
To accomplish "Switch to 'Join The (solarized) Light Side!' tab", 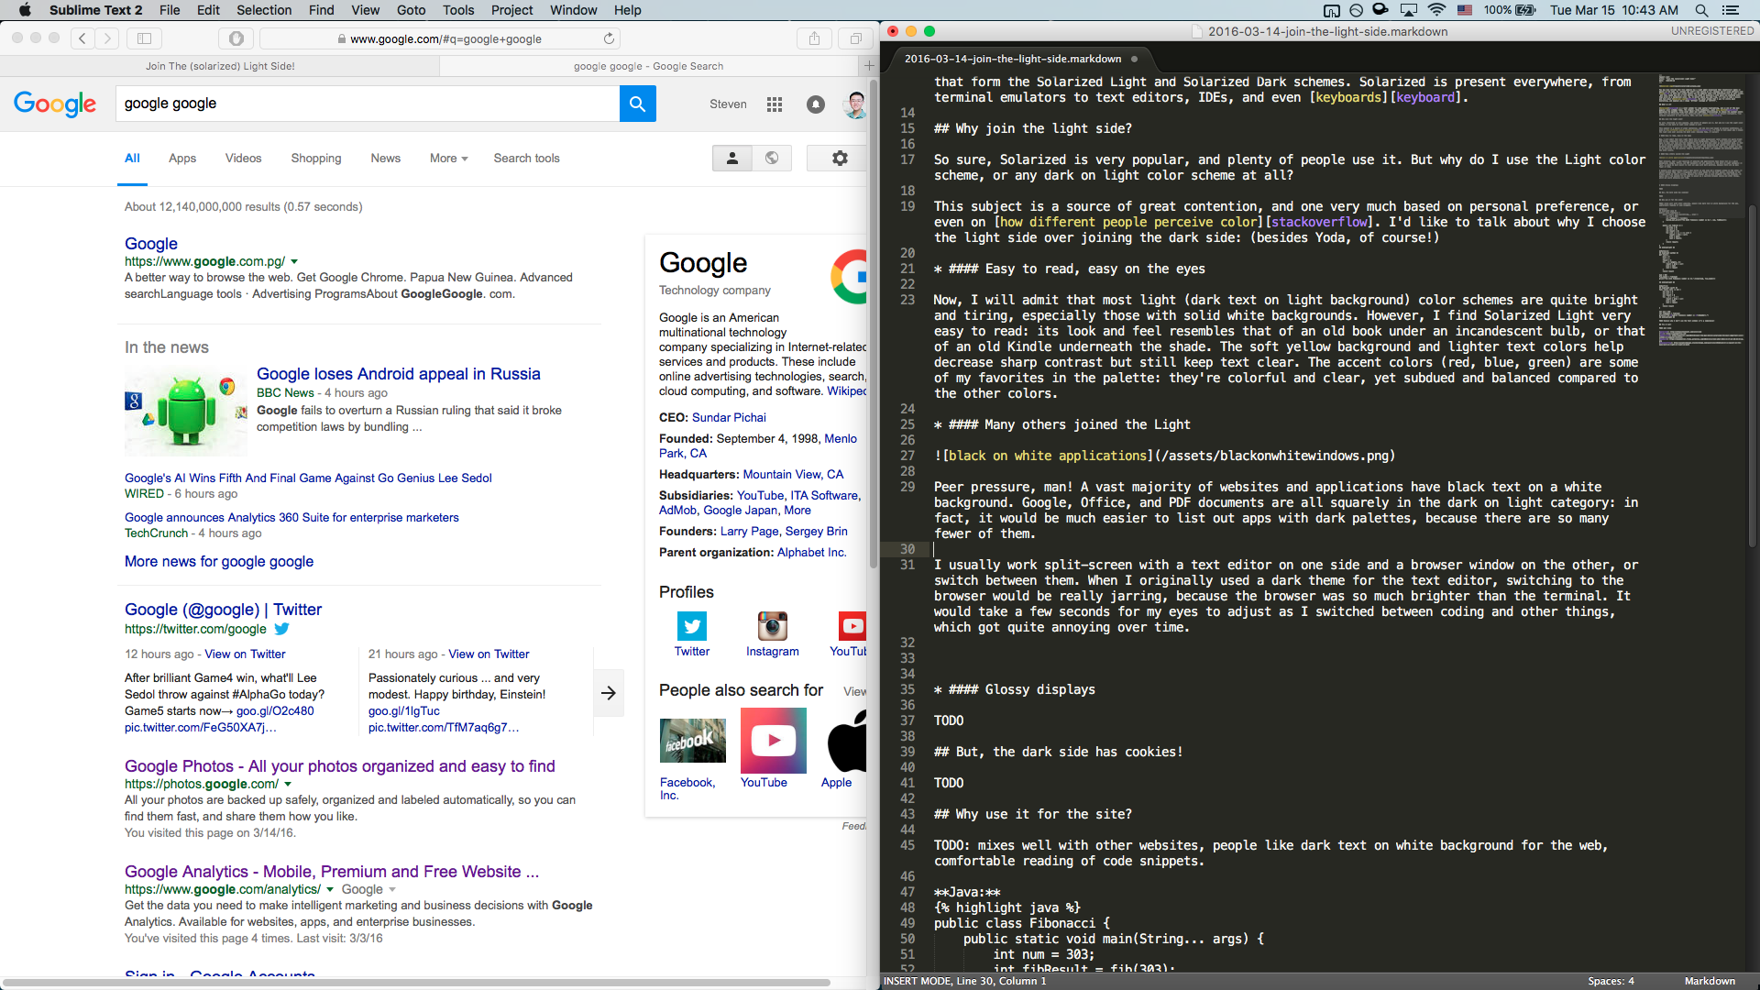I will pyautogui.click(x=220, y=66).
